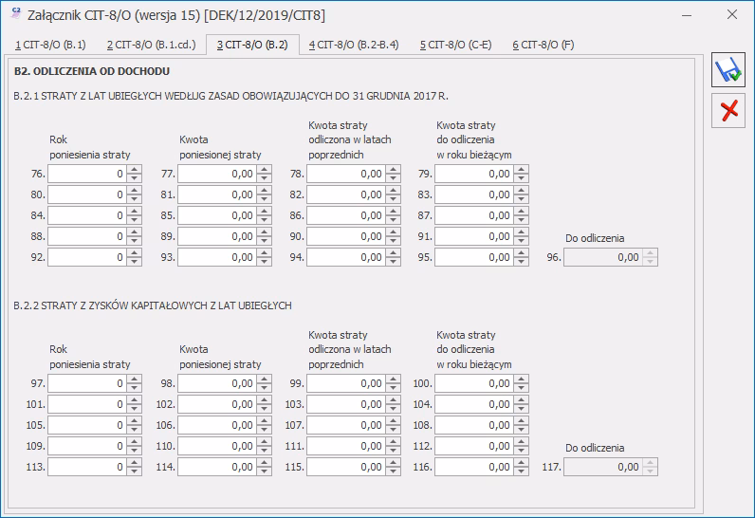This screenshot has width=755, height=518.
Task: Increase the value in field 76 using up arrow
Action: (134, 169)
